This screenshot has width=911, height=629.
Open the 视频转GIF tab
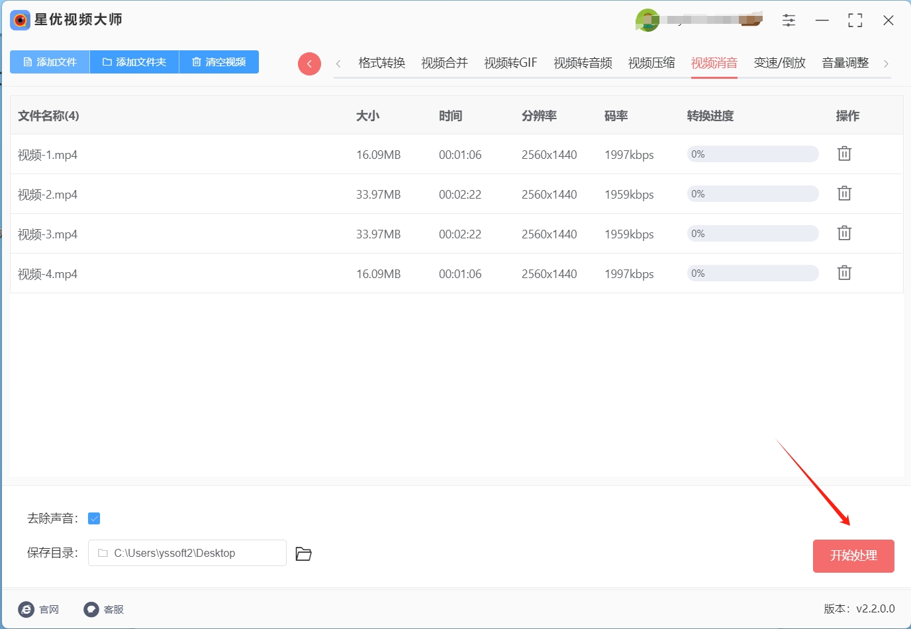pyautogui.click(x=510, y=63)
